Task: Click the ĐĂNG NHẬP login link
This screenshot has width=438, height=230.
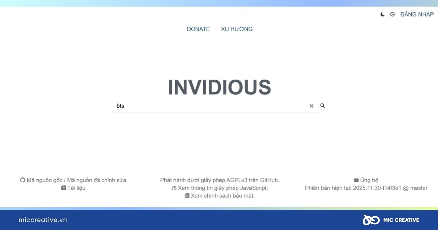Action: coord(417,15)
